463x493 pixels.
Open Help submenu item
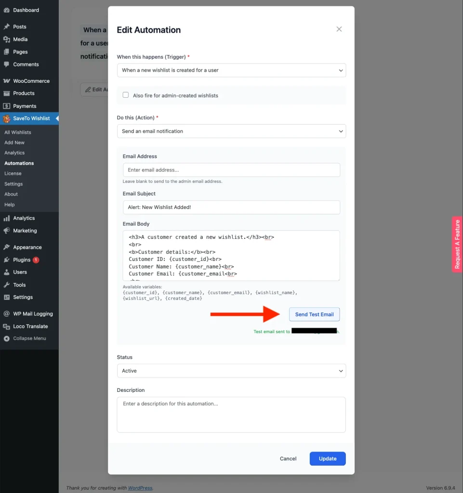(10, 205)
